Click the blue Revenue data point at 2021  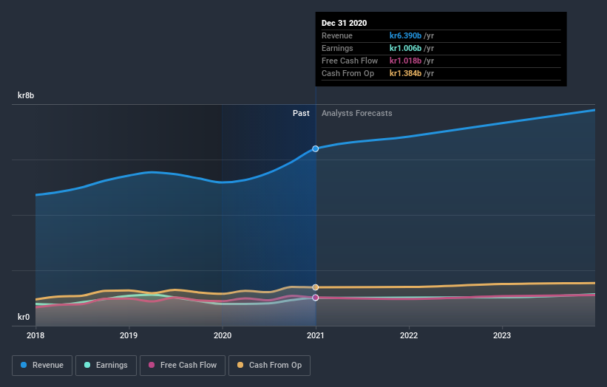pyautogui.click(x=316, y=149)
